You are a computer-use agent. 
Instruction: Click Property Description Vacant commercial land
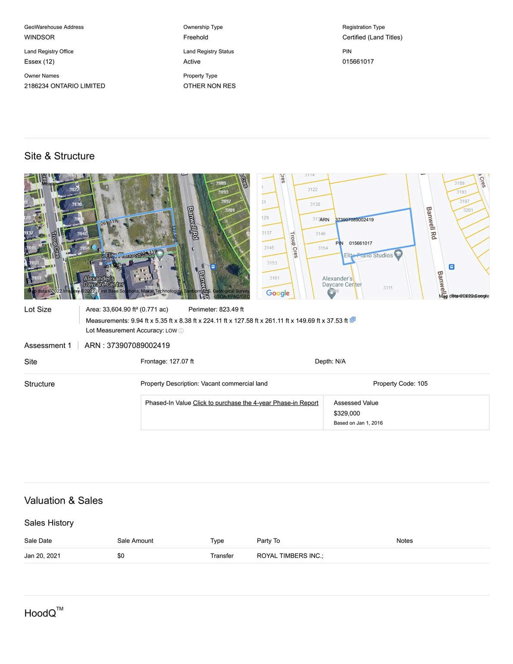click(204, 384)
